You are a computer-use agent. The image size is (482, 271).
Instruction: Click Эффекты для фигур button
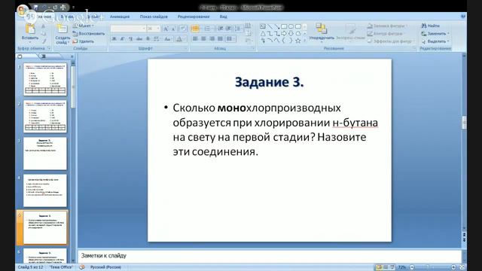pyautogui.click(x=390, y=41)
